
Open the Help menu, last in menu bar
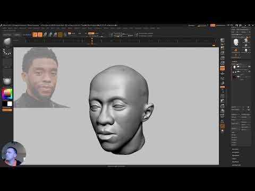click(x=158, y=28)
